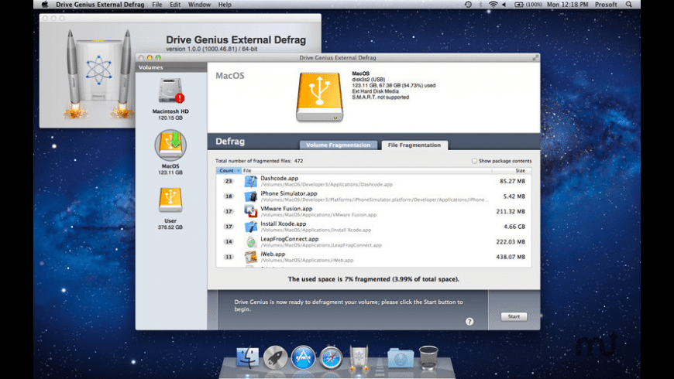Open Launchpad rocket in the Dock
The image size is (674, 379).
(275, 357)
